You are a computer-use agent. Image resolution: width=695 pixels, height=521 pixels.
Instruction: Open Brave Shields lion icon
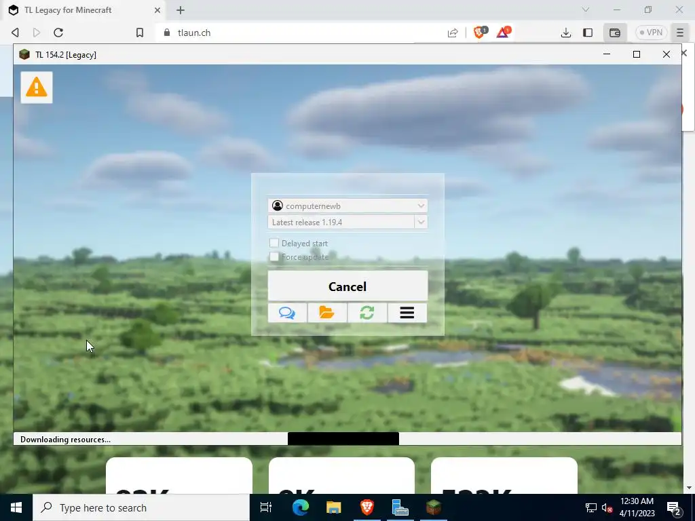480,32
